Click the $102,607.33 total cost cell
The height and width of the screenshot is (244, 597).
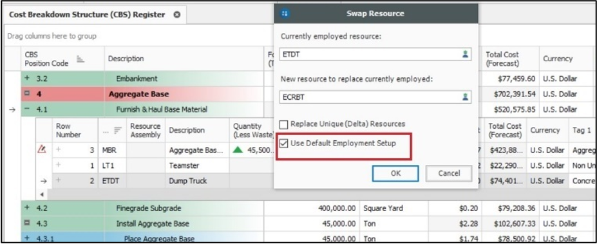click(511, 223)
